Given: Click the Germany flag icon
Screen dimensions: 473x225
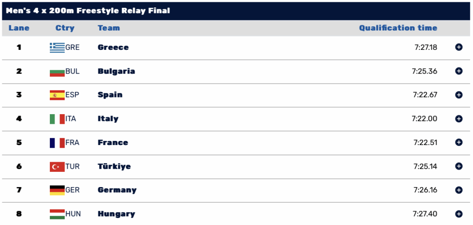Looking at the screenshot, I should point(57,190).
